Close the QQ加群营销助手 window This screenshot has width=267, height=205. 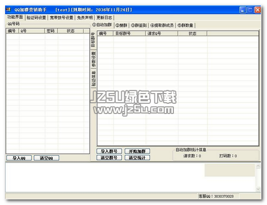(x=258, y=10)
